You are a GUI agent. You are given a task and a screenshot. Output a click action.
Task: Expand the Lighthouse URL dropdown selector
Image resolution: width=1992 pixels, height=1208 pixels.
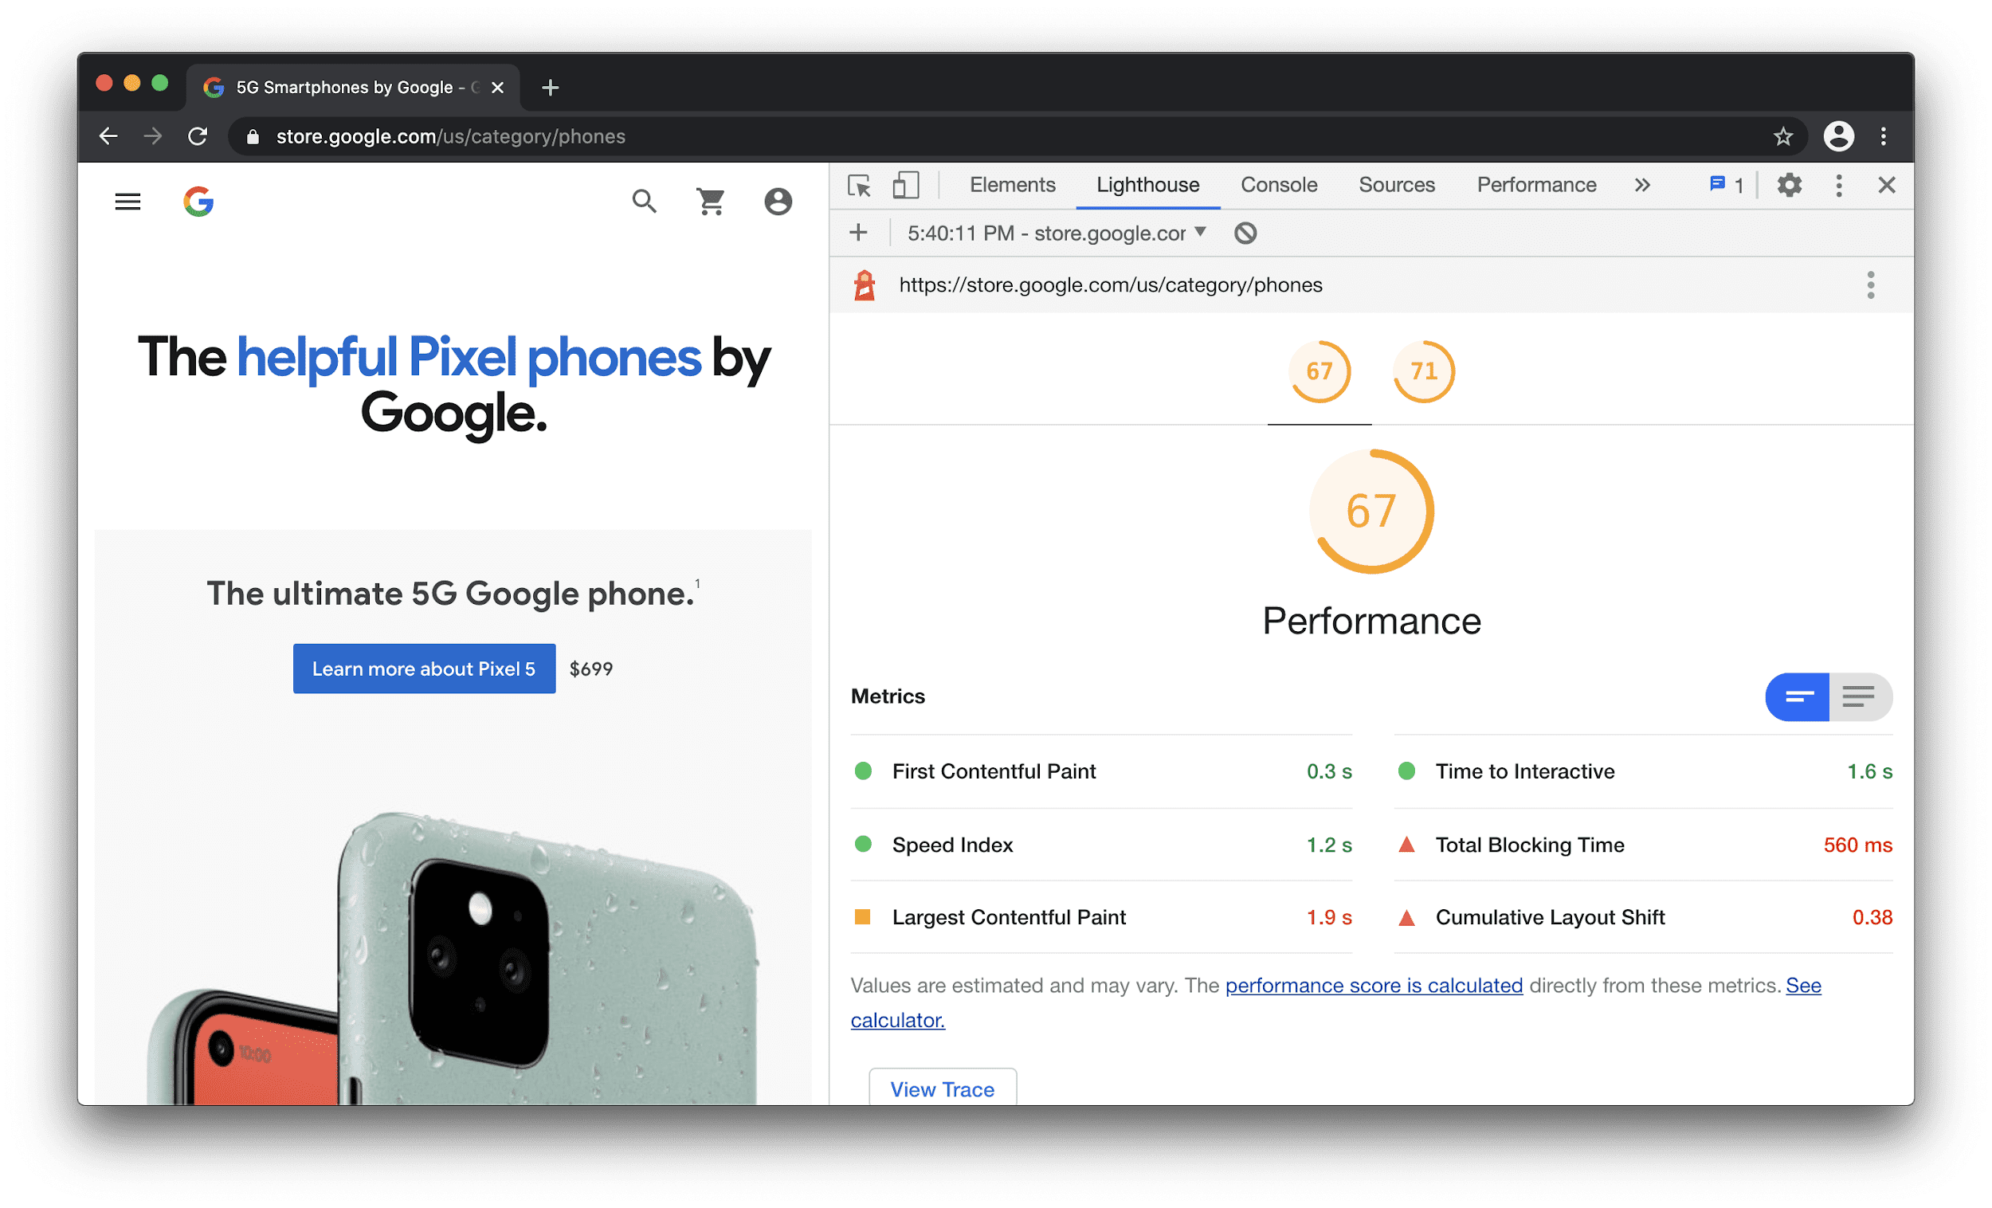(x=1204, y=232)
